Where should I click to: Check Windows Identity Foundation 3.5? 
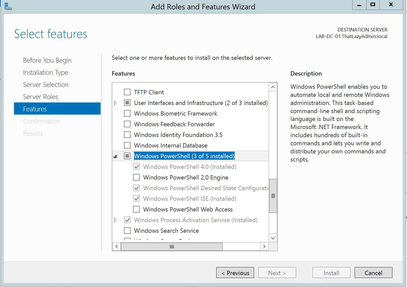pyautogui.click(x=127, y=135)
